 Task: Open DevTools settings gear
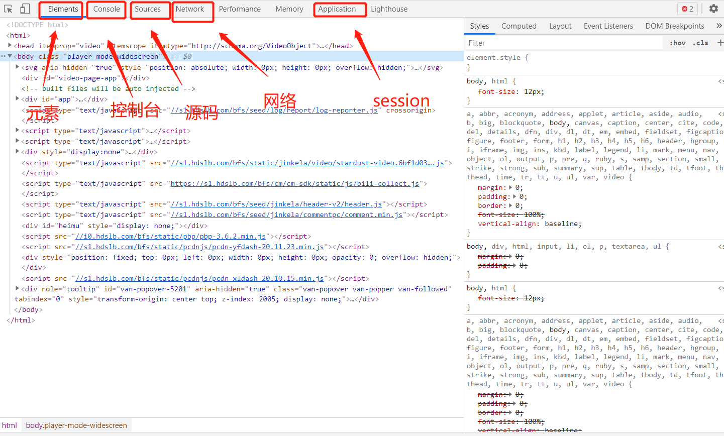pyautogui.click(x=713, y=9)
